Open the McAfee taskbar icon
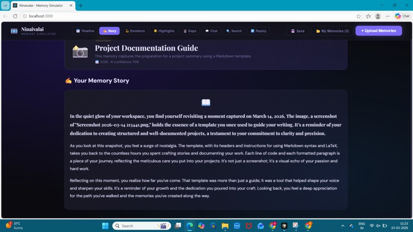 pyautogui.click(x=249, y=226)
